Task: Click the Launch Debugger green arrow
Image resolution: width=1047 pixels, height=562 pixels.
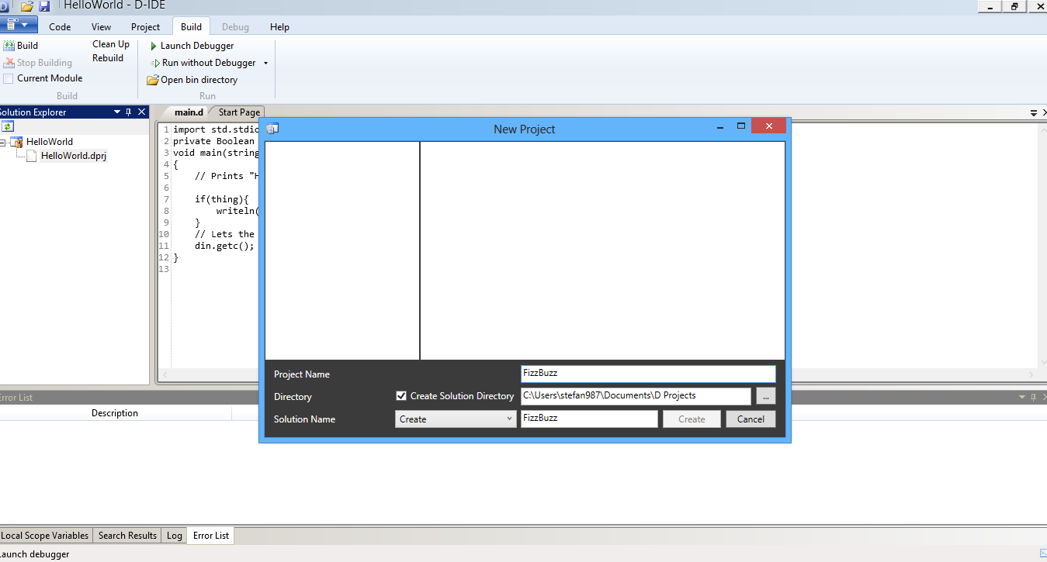Action: point(154,46)
